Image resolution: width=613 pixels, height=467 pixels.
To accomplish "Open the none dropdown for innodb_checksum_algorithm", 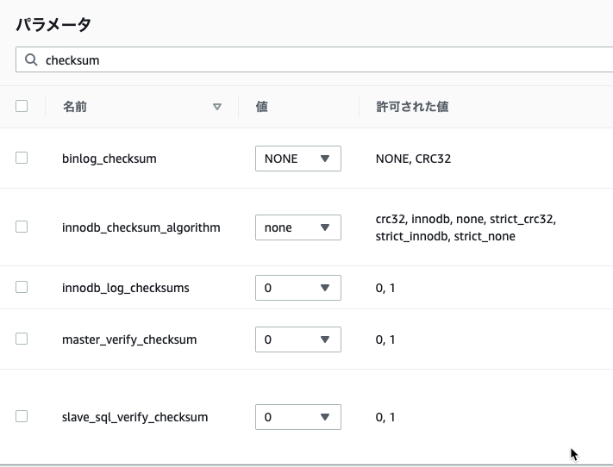I will pos(298,227).
